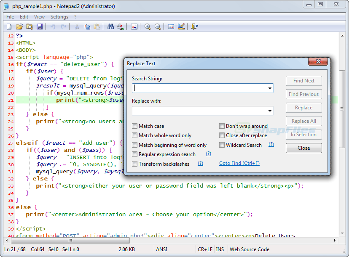This screenshot has width=349, height=257.
Task: Open help link for Wildcard Search
Action: (x=271, y=144)
